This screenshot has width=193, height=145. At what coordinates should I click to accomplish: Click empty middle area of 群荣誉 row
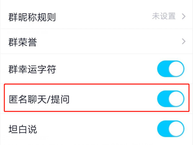point(106,42)
